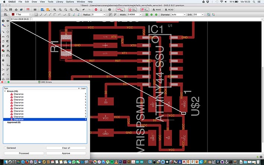Viewport: 264px width, 165px height.
Task: Open Spotlight search in menu bar
Action: click(254, 2)
